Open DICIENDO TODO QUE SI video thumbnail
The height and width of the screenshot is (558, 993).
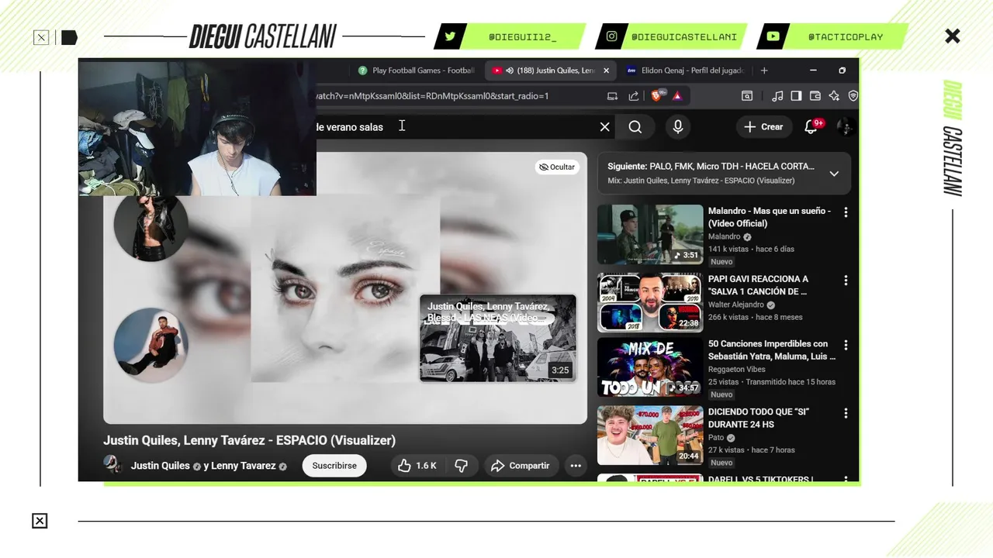pyautogui.click(x=650, y=436)
